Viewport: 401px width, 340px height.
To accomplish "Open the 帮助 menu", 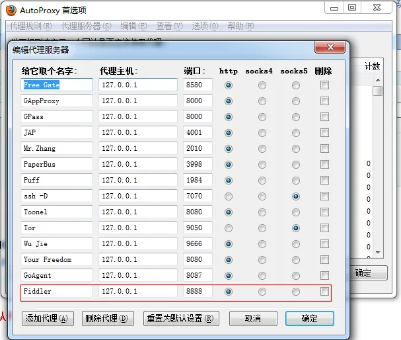I will pos(241,26).
